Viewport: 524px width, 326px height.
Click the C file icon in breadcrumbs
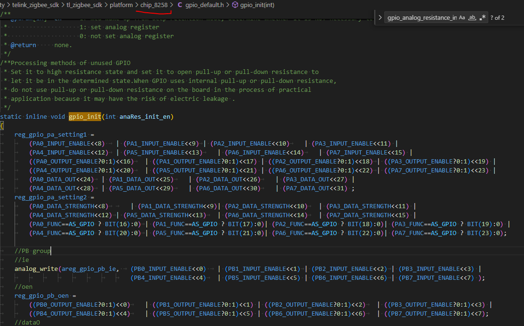pos(180,5)
